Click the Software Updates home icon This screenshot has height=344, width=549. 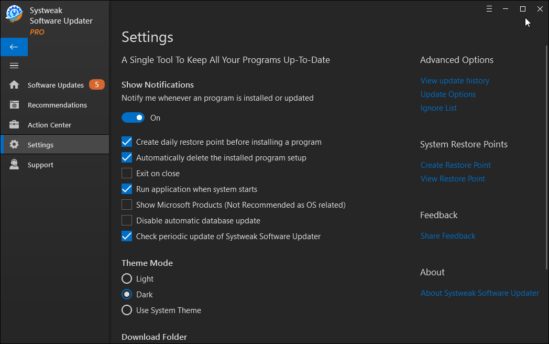tap(14, 85)
